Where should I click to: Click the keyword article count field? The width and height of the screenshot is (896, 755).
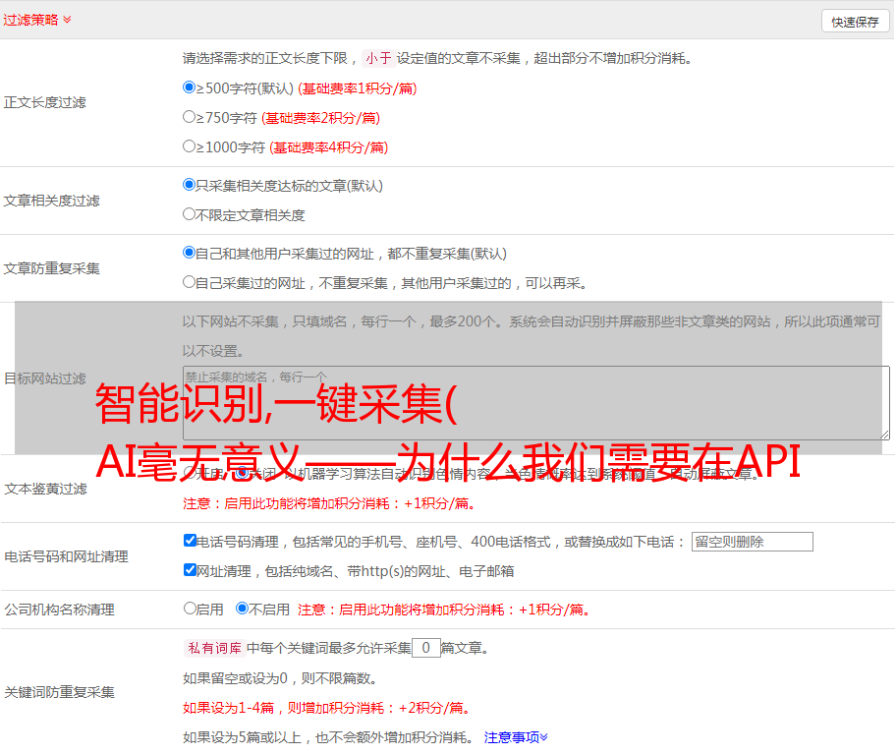(x=425, y=648)
